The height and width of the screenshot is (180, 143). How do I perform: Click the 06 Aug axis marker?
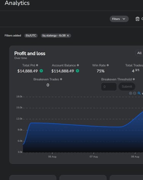52,157
